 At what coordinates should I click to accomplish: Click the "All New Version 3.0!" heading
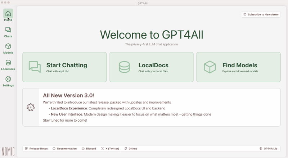coord(69,95)
